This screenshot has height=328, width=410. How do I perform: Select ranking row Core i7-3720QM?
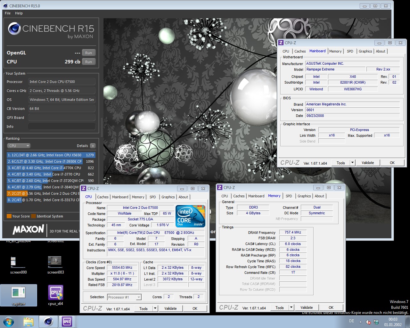click(x=51, y=181)
